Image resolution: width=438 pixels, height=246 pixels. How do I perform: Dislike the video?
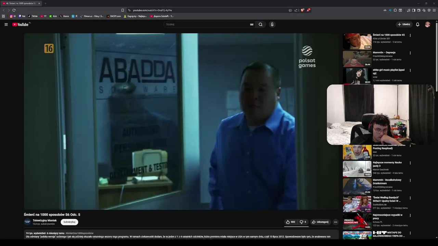click(x=303, y=222)
